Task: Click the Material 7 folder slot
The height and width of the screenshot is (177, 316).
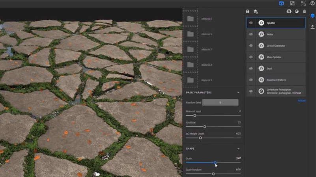Action: 191,49
